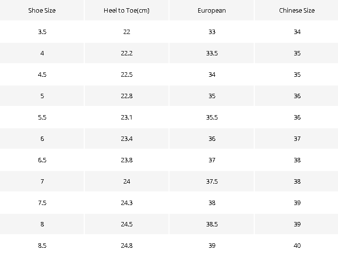This screenshot has height=257, width=338.
Task: Select the 24.5 heel to toe cell
Action: pyautogui.click(x=127, y=224)
